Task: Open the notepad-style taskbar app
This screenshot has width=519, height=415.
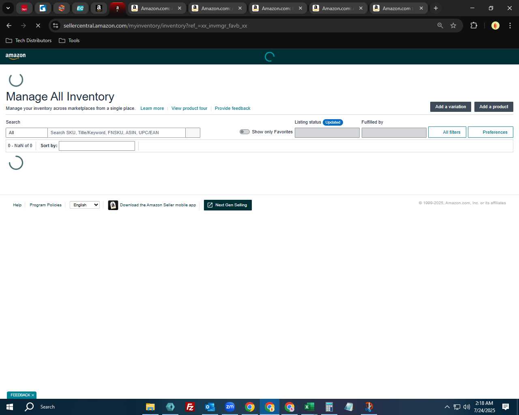Action: 349,407
